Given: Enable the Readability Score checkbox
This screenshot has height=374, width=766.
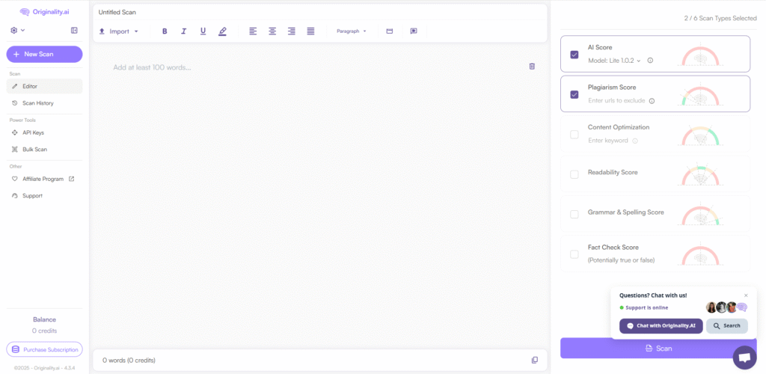Looking at the screenshot, I should tap(574, 174).
